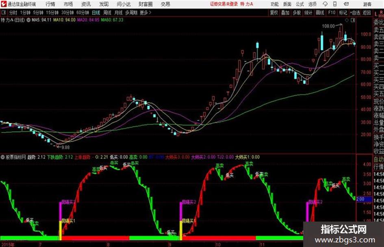
Task: Select the 日线 daily period tab
Action: [x=96, y=13]
